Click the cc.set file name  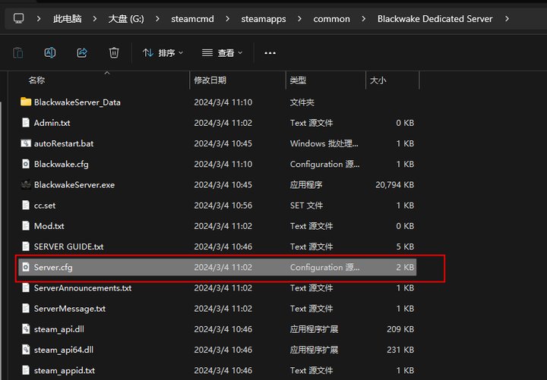(x=45, y=206)
